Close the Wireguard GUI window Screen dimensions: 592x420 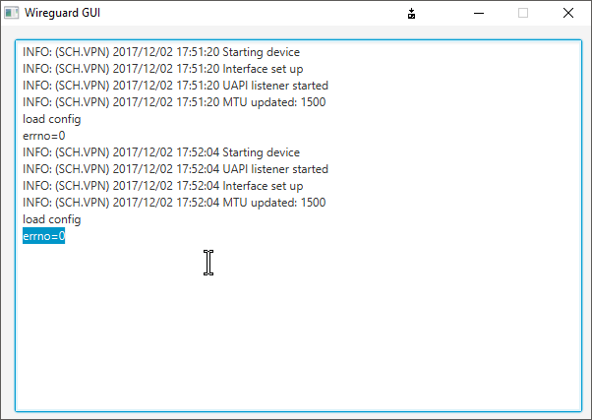tap(568, 13)
